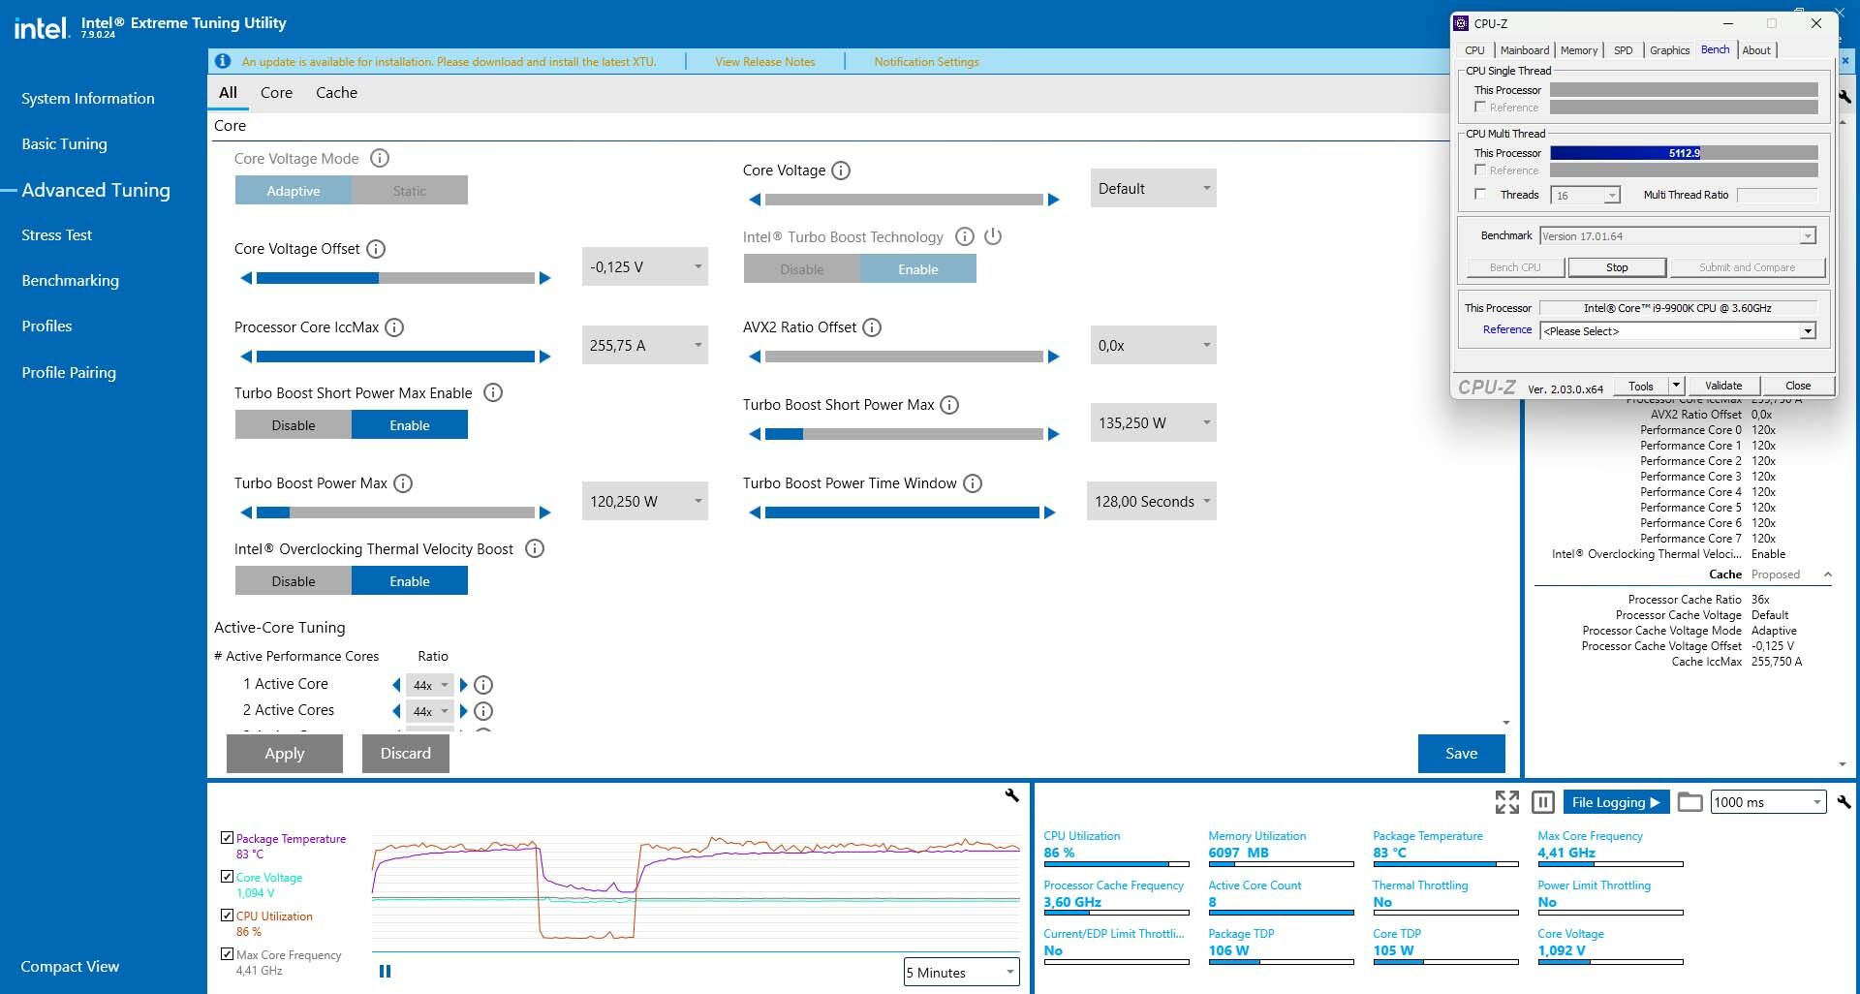Screen dimensions: 1860x994
Task: Open Core Voltage Default dropdown
Action: pos(1153,188)
